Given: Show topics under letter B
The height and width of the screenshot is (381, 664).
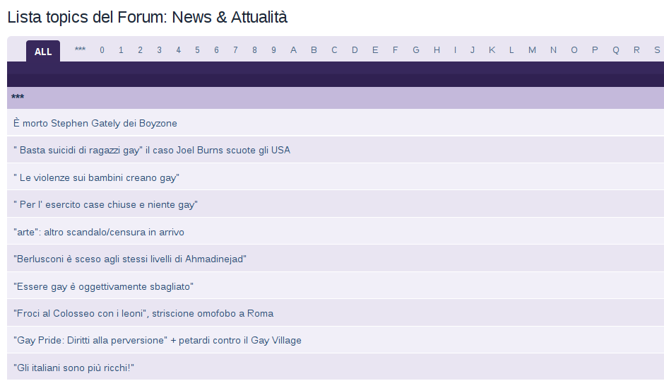Looking at the screenshot, I should coord(314,50).
